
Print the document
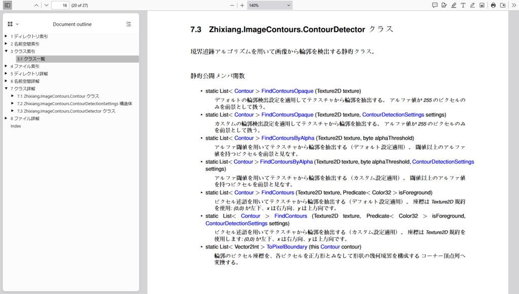(x=493, y=5)
